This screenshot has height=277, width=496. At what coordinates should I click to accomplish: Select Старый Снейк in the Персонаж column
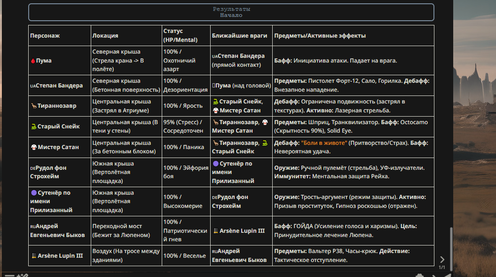point(55,127)
